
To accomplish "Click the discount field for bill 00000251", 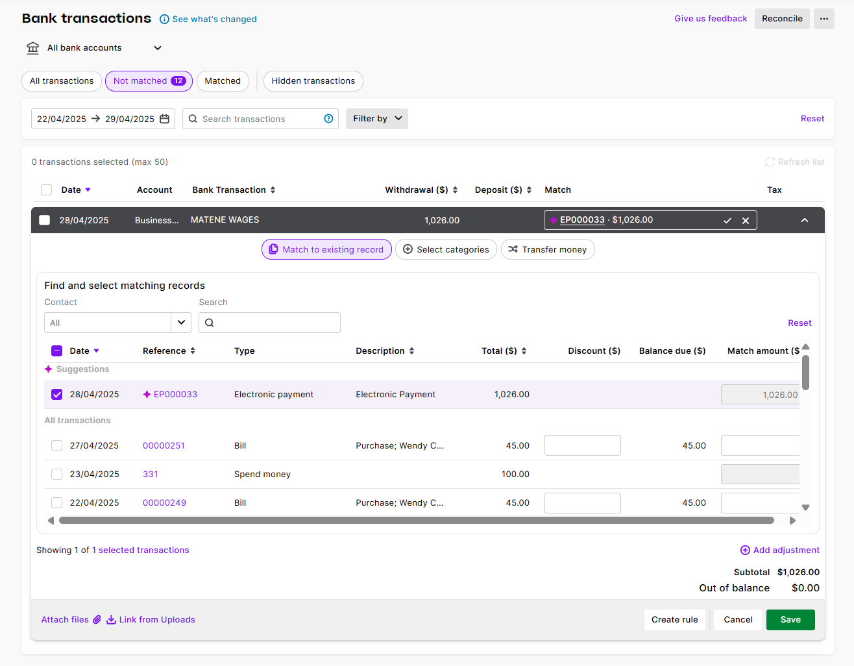I will click(x=583, y=446).
